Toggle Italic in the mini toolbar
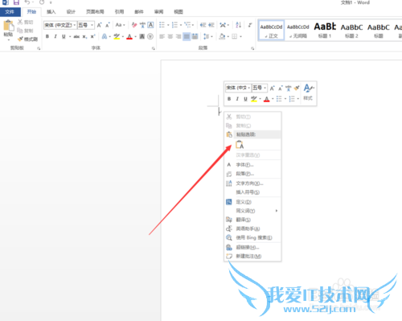Screen dimensions: 402x321 click(x=237, y=99)
